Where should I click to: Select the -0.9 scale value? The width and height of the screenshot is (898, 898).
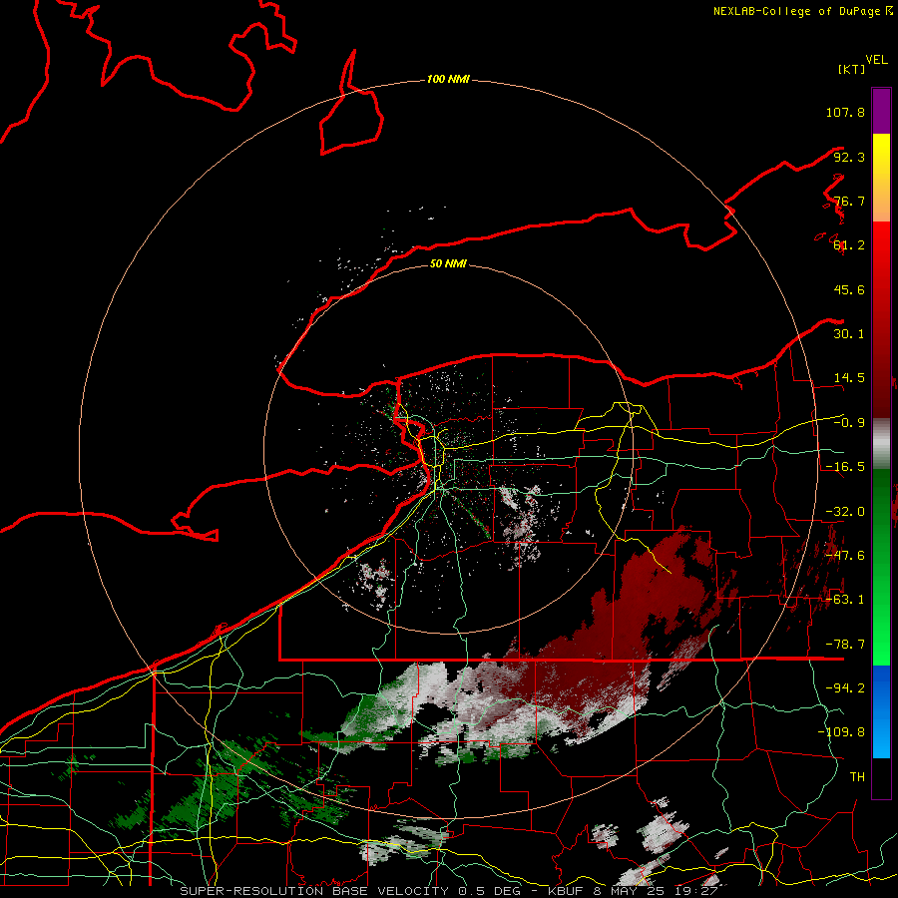click(849, 423)
